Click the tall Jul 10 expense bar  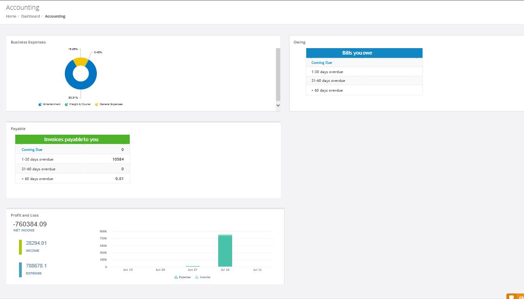point(225,251)
